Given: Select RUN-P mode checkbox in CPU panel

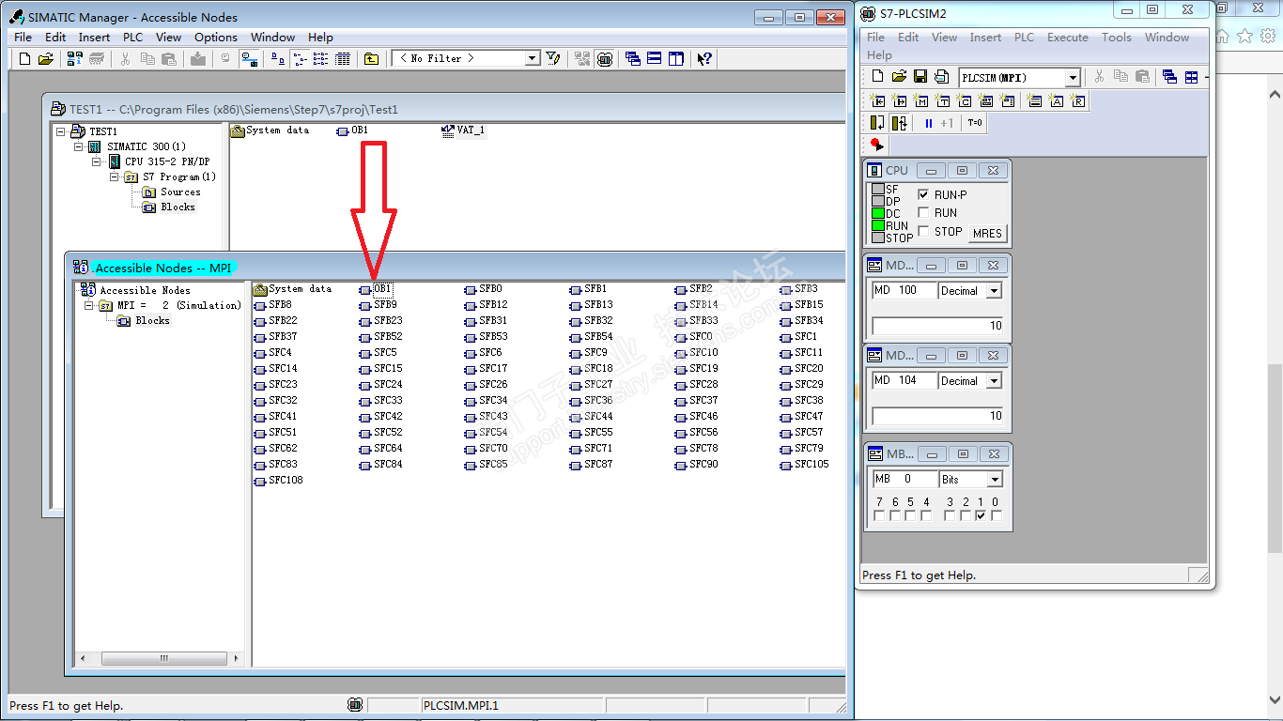Looking at the screenshot, I should pos(923,194).
